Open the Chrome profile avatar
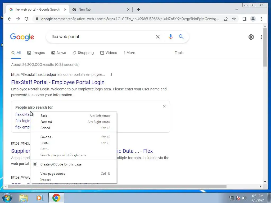 click(x=253, y=19)
